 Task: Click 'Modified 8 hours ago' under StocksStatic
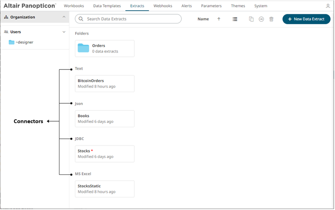coord(97,192)
